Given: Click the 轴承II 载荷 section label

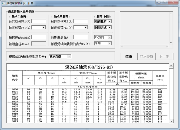Looking at the screenshot, I should (x=61, y=16).
